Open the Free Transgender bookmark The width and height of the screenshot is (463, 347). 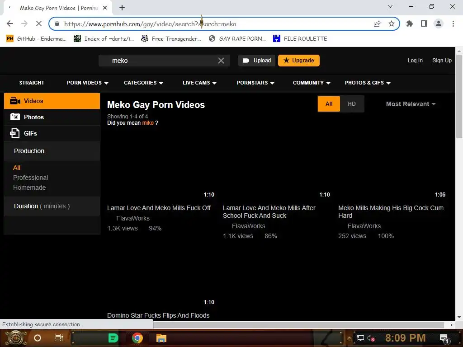pos(171,39)
